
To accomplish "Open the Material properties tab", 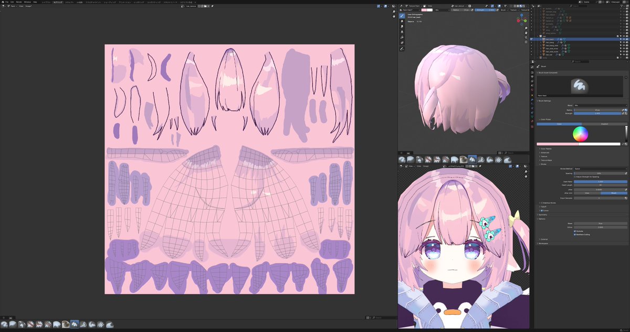I will click(532, 121).
